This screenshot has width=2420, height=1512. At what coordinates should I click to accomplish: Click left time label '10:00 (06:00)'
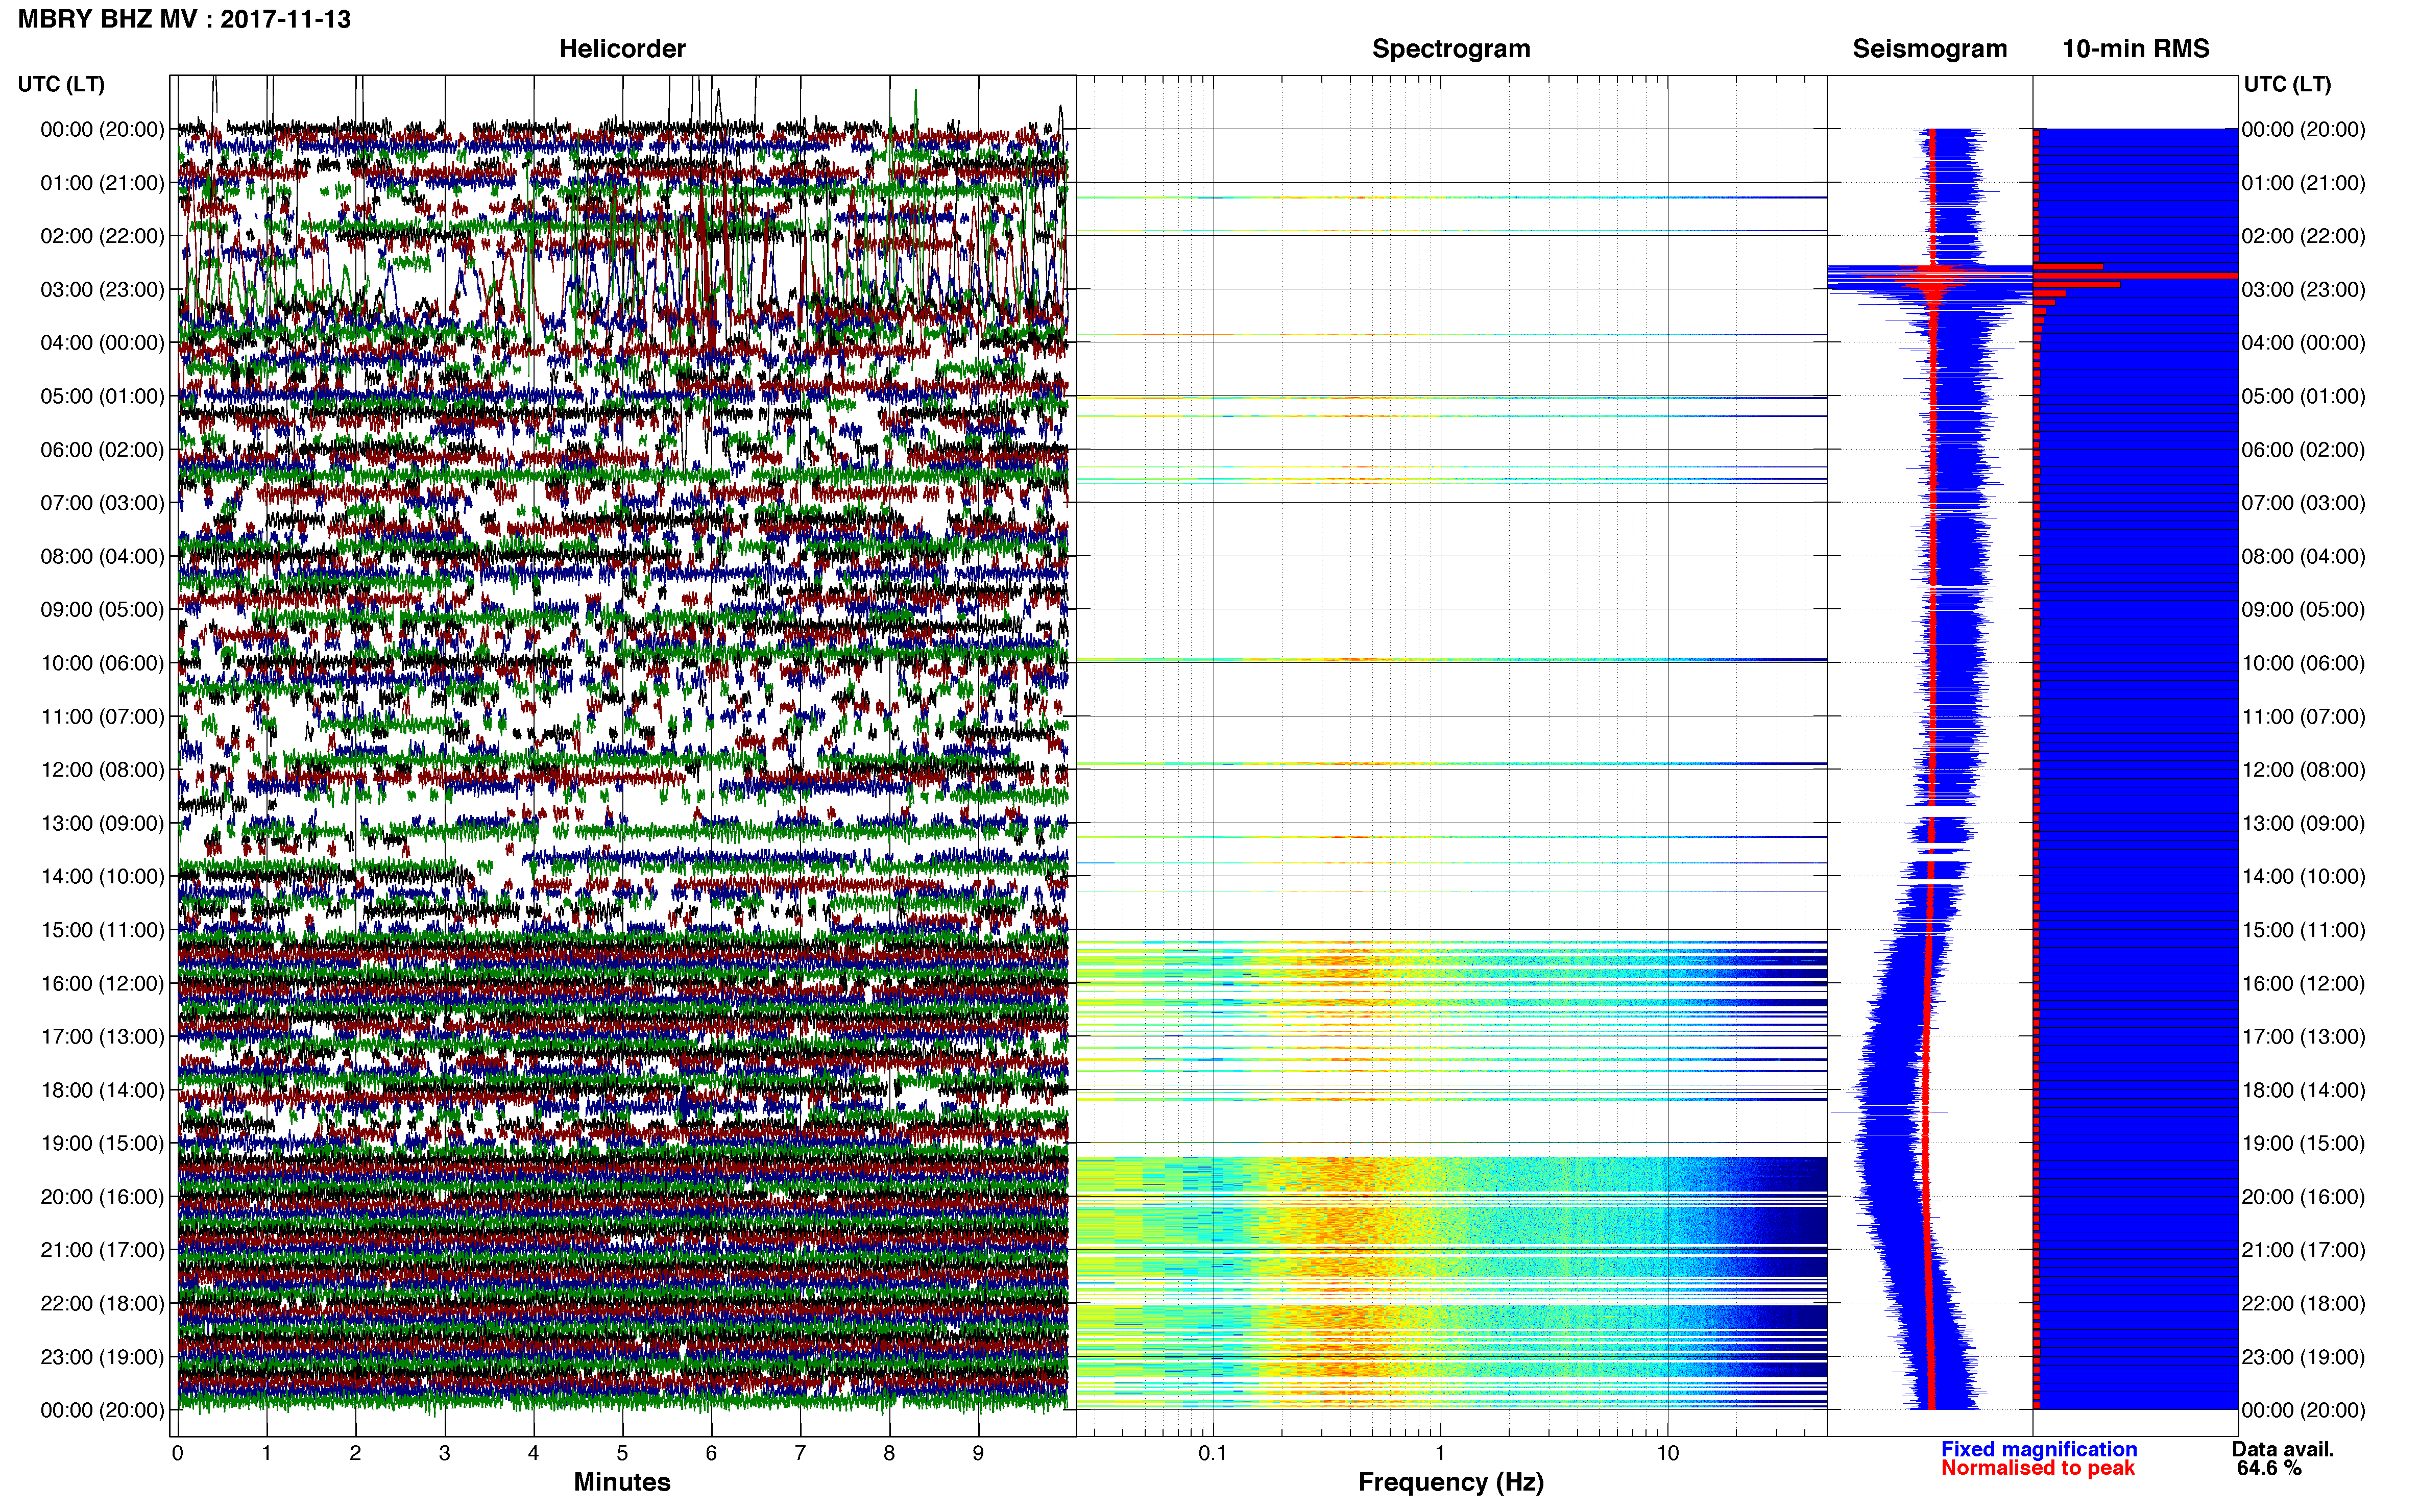coord(102,663)
